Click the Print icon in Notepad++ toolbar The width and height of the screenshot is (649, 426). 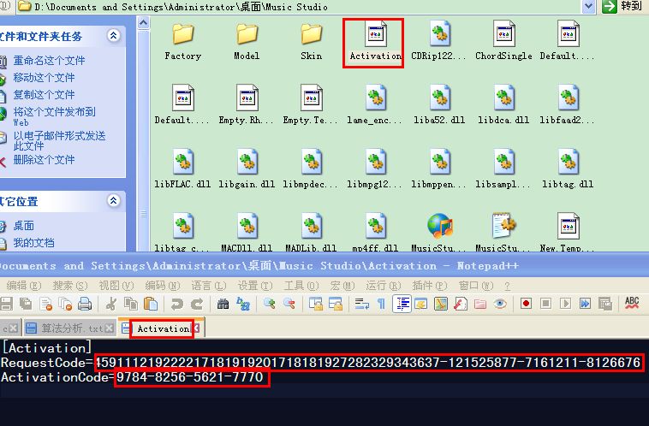pyautogui.click(x=85, y=304)
